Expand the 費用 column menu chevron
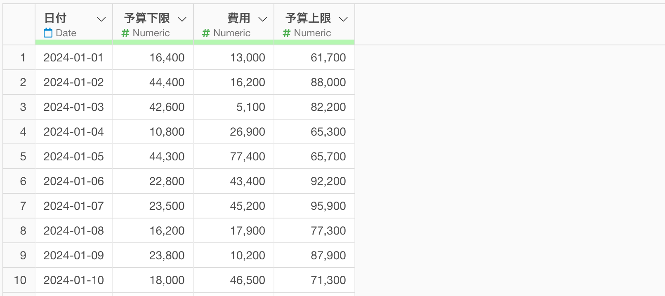Screen dimensions: 665x296 click(262, 19)
